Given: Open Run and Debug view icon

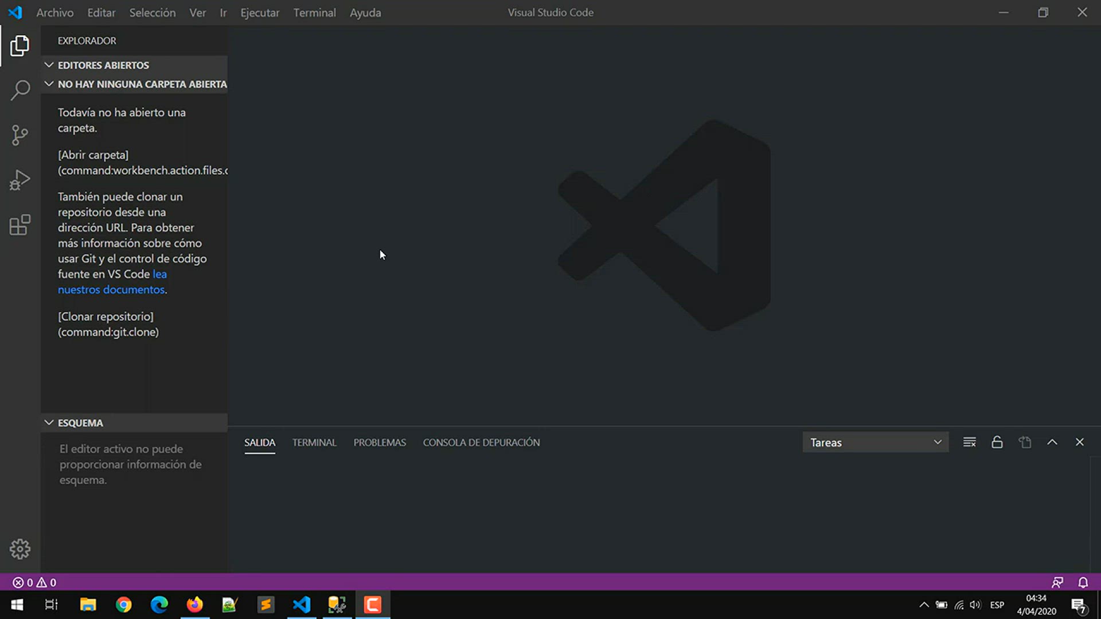Looking at the screenshot, I should (x=20, y=180).
